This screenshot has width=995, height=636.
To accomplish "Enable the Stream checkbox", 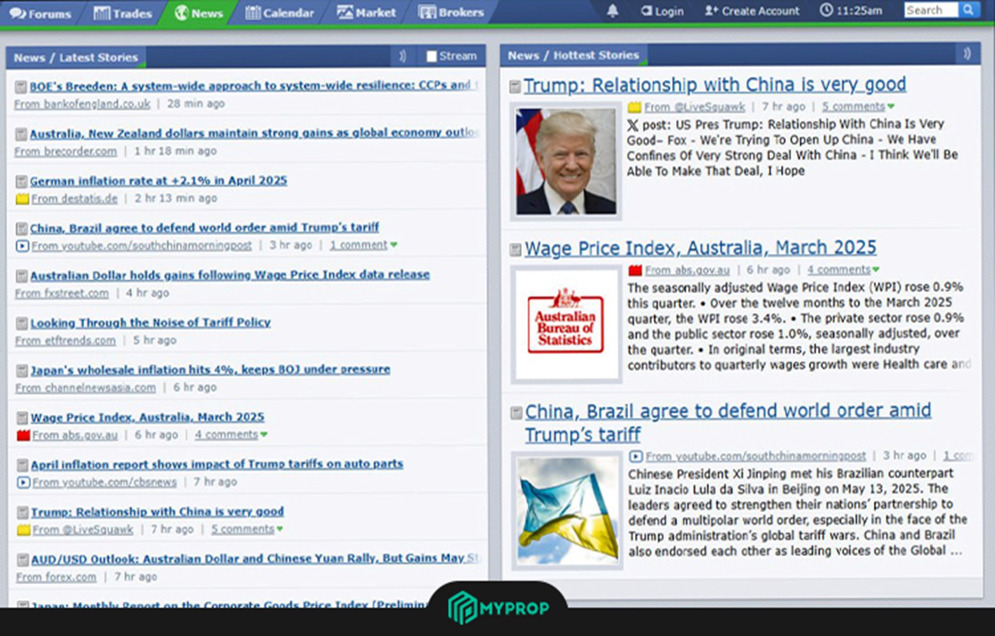I will tap(431, 56).
